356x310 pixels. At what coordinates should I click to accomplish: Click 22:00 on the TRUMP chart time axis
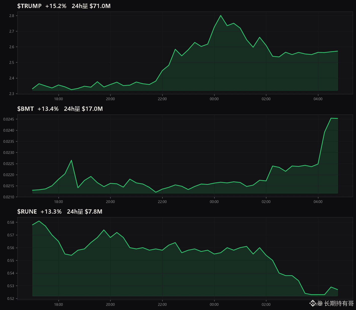162,99
